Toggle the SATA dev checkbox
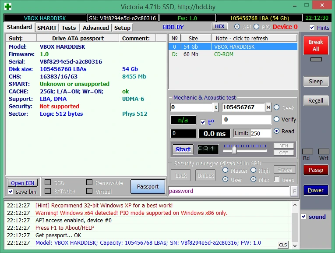Screen dimensions: 335x253 tap(48, 191)
